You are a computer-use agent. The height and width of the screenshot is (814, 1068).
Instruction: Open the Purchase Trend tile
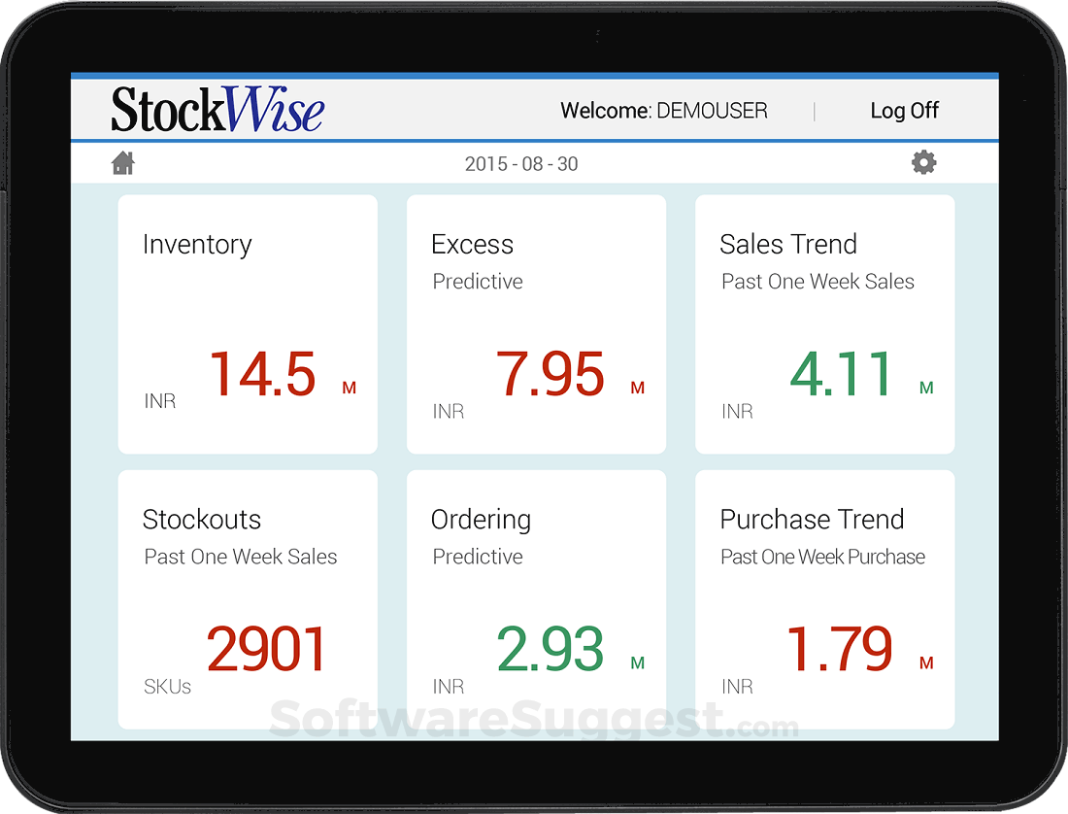[x=824, y=597]
